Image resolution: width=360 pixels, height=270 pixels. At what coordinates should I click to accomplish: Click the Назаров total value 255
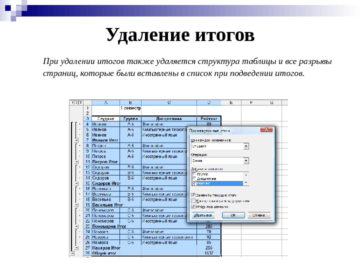click(x=209, y=248)
